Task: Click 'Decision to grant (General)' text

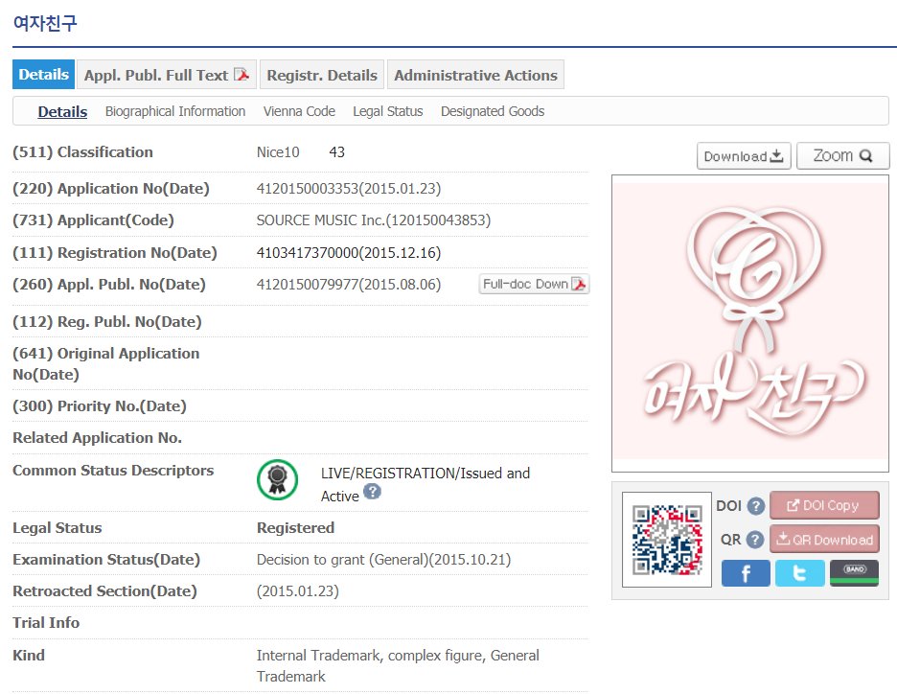Action: pos(342,560)
